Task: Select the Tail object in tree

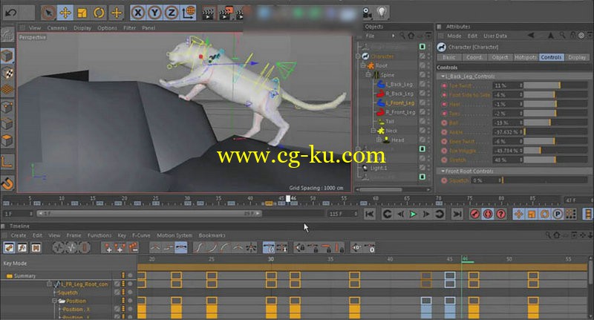Action: (390, 122)
